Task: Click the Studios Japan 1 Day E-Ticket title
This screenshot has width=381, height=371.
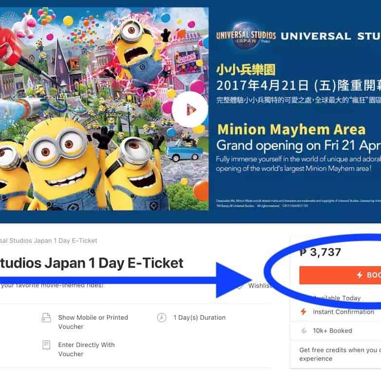Action: click(x=92, y=263)
